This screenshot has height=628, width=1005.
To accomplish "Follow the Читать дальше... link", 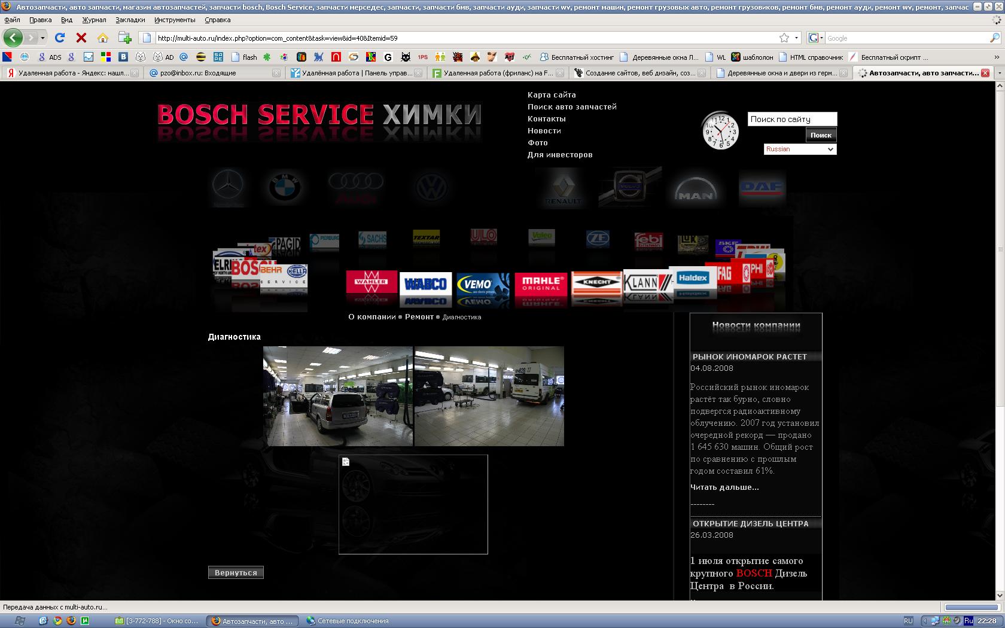I will click(724, 487).
